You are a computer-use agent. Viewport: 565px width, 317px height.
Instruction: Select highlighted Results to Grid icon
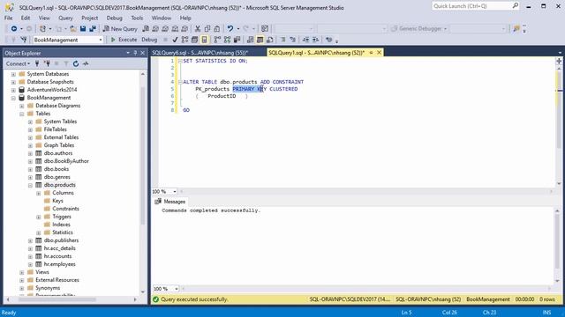coord(260,40)
